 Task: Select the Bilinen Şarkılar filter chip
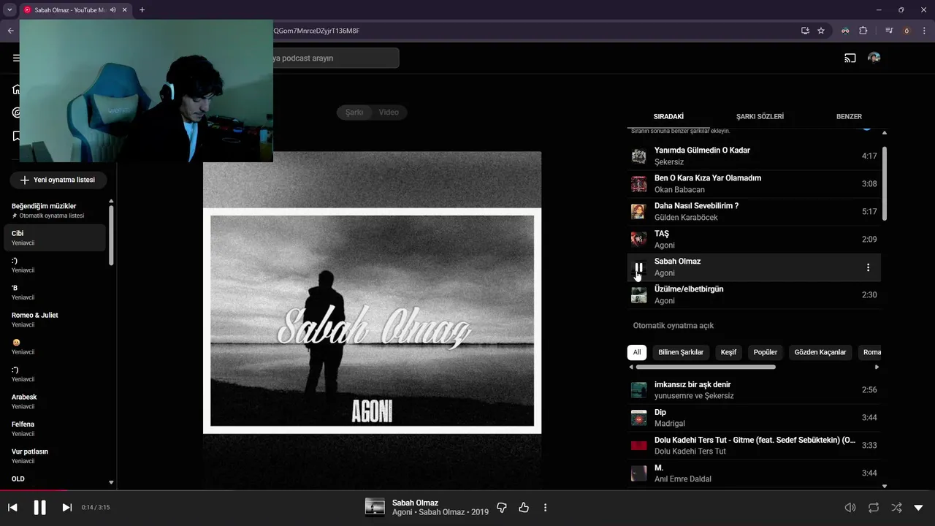pyautogui.click(x=681, y=352)
